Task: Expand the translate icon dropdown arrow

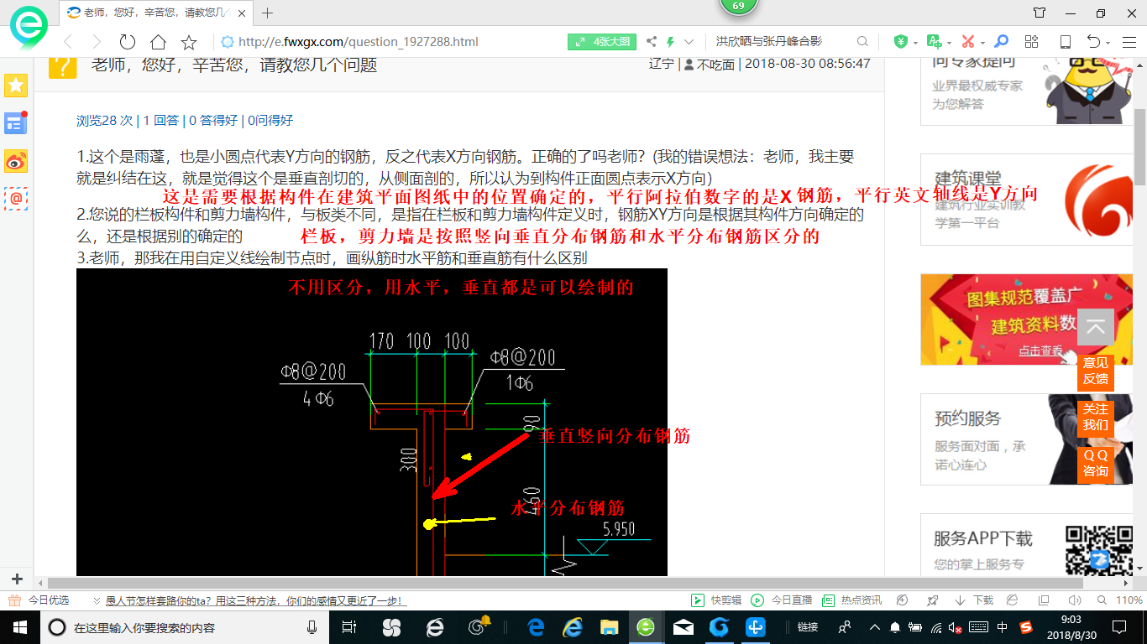Action: (x=948, y=43)
